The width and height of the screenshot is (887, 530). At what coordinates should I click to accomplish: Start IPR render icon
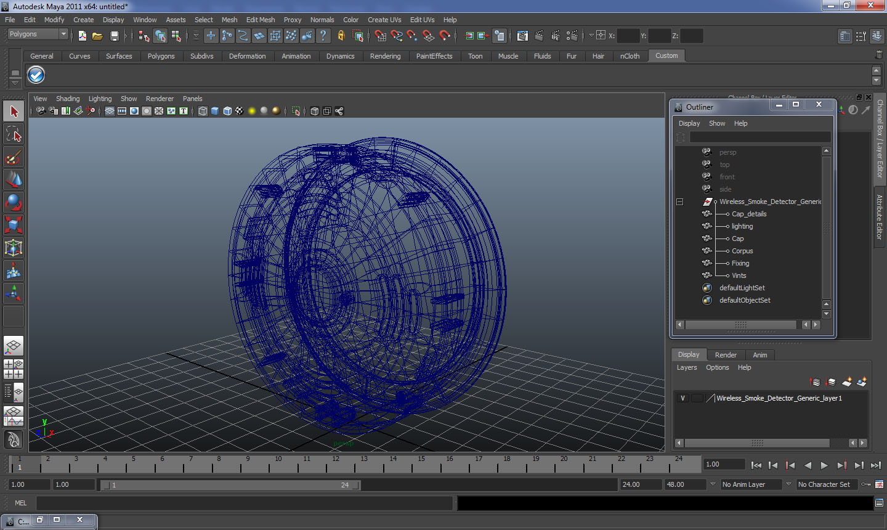coord(556,36)
